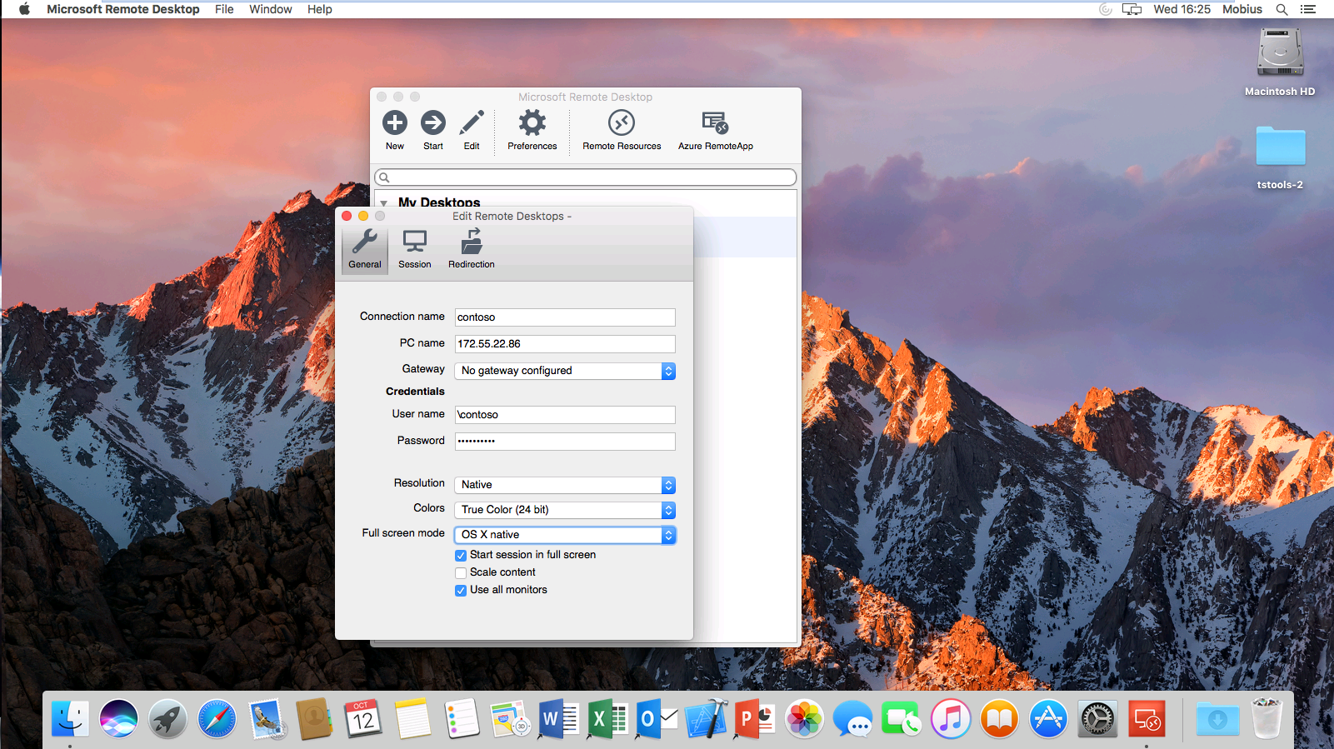Open the Microsoft Remote Desktop app menu
This screenshot has width=1334, height=749.
pyautogui.click(x=123, y=9)
